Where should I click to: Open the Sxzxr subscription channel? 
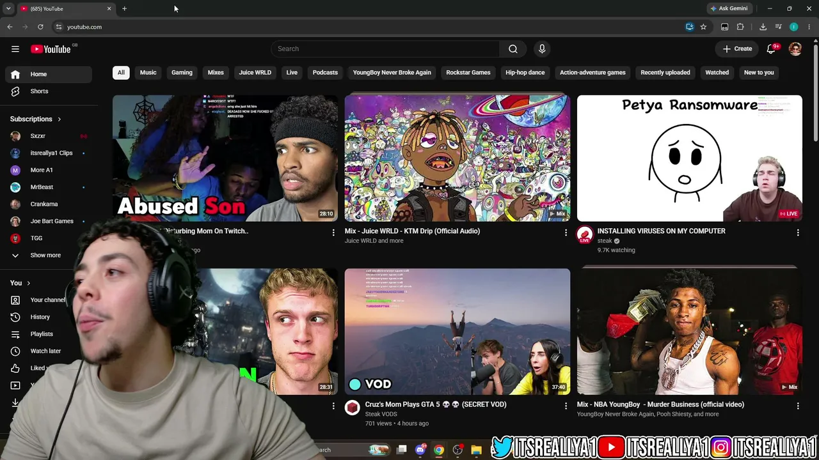coord(49,136)
